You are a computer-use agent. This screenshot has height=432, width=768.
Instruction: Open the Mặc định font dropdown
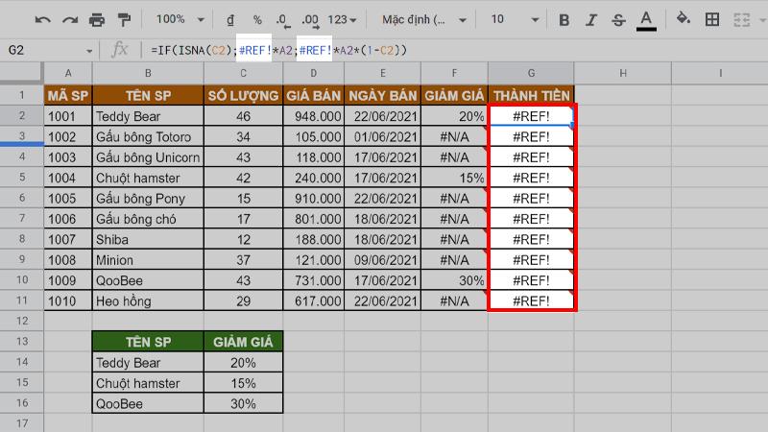click(424, 19)
